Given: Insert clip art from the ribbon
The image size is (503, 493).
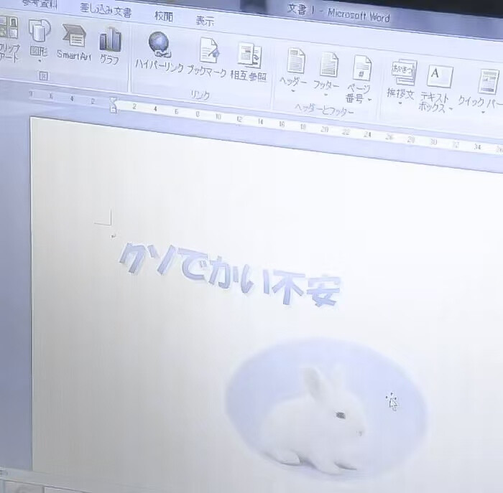Looking at the screenshot, I should (x=8, y=39).
